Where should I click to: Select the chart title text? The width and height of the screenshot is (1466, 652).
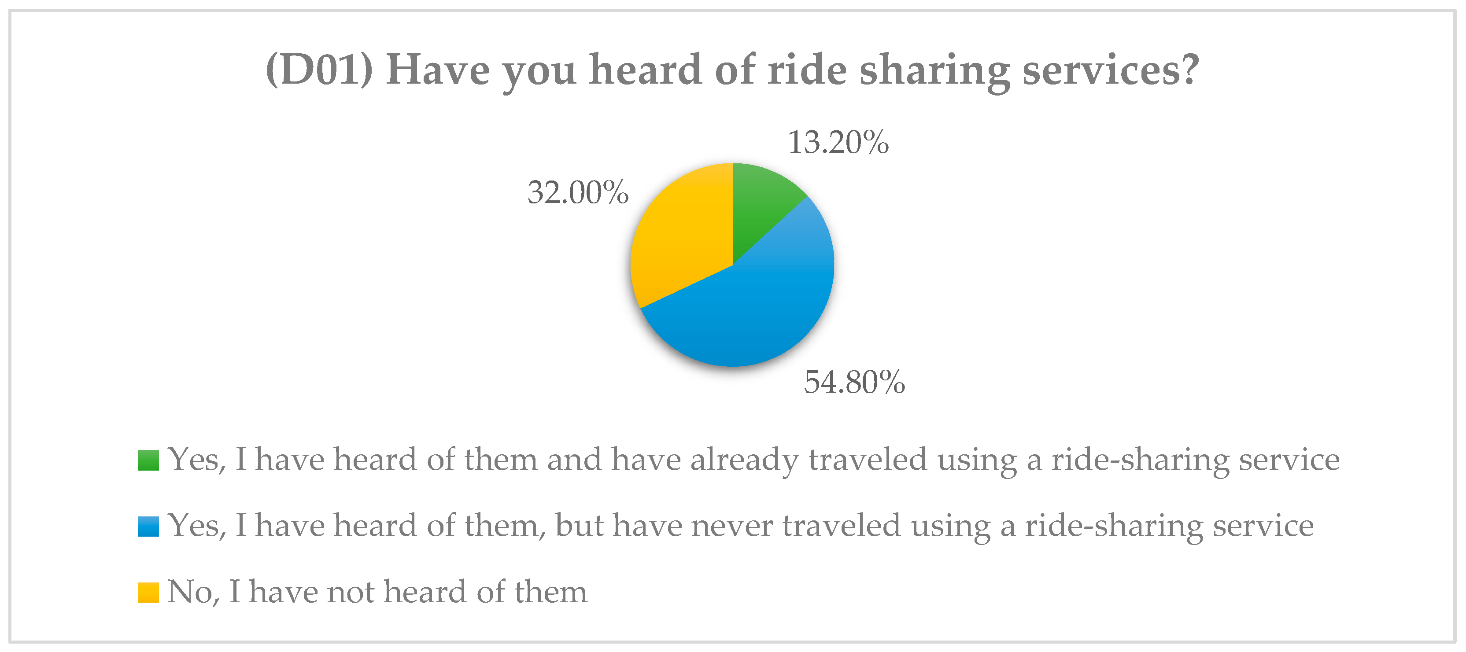pos(732,70)
